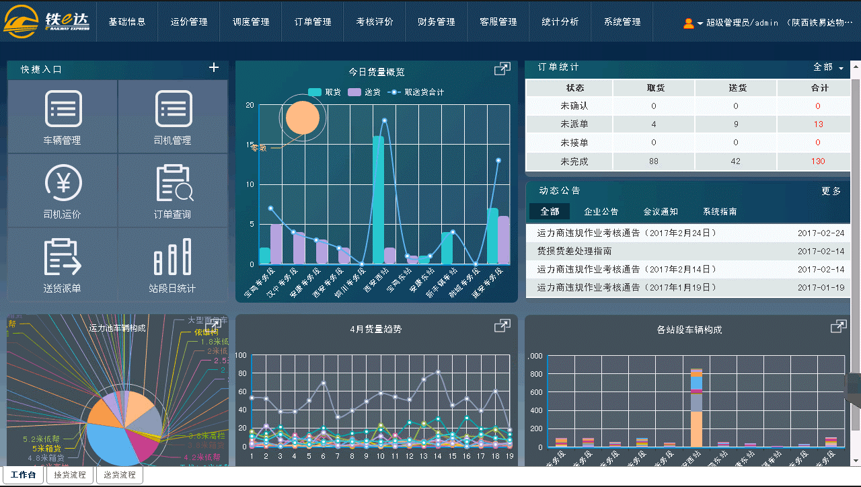
Task: Switch to the 接货流程 bottom tab
Action: click(x=70, y=475)
